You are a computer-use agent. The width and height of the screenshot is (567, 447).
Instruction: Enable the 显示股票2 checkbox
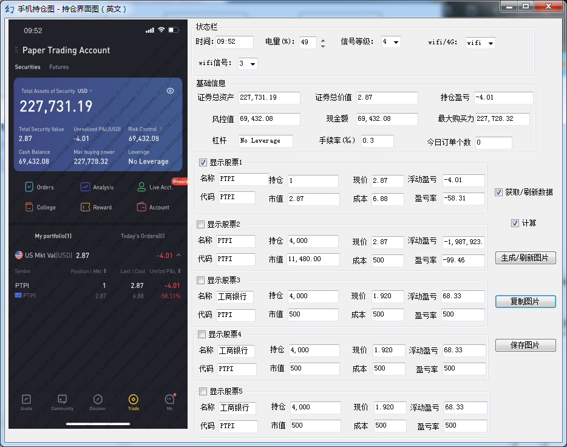tap(201, 225)
